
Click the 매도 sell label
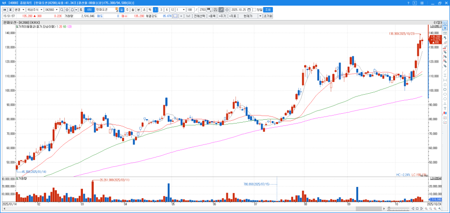pos(100,16)
